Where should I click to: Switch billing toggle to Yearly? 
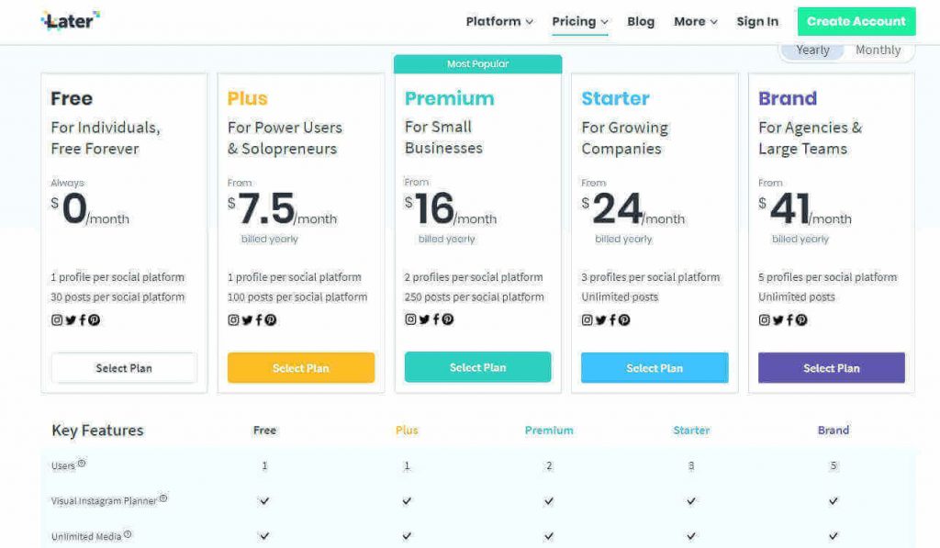coord(812,50)
